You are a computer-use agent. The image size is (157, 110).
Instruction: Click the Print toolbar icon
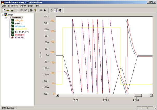(31, 10)
